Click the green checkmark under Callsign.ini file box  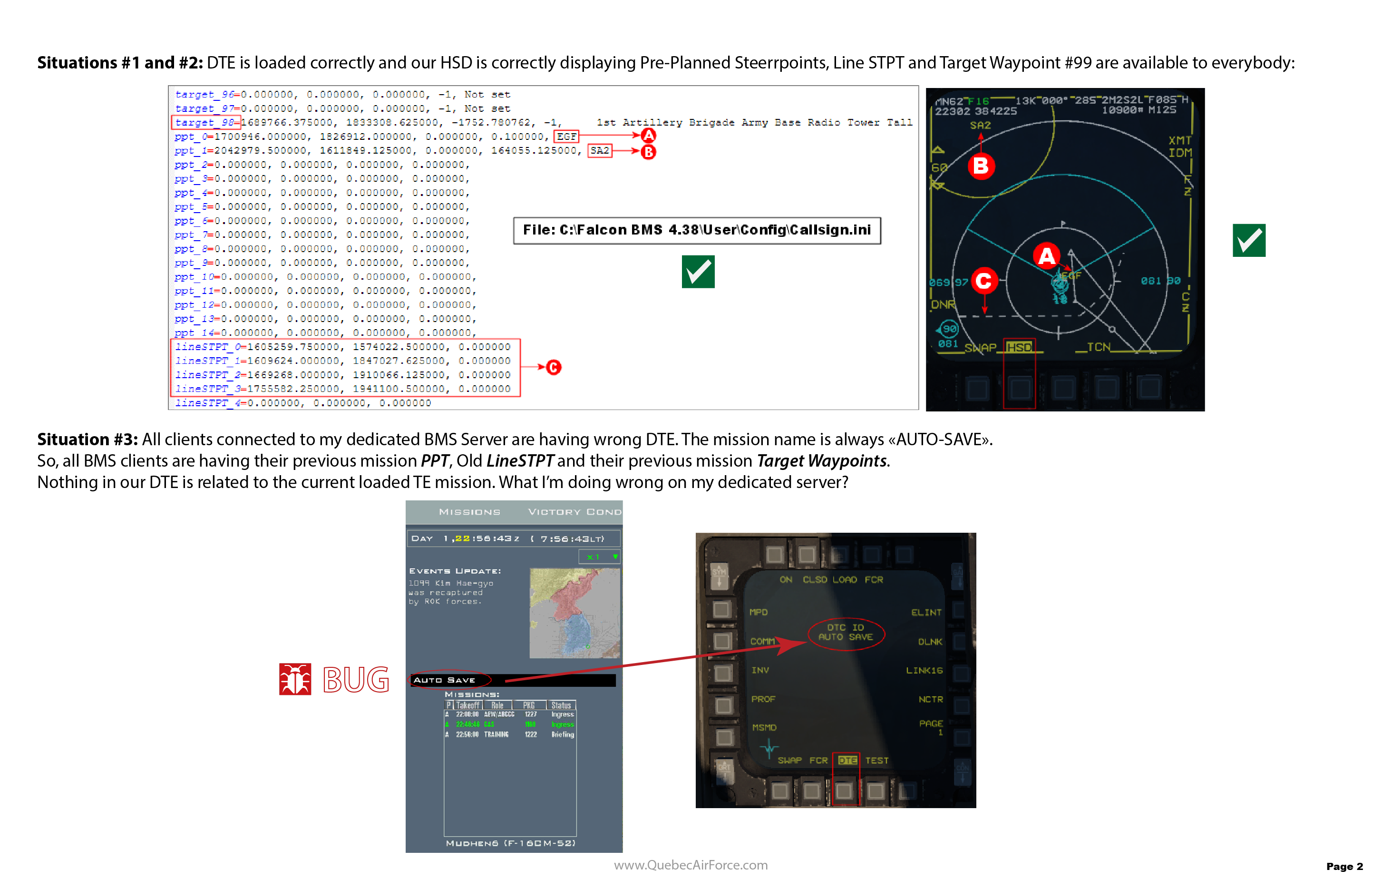tap(698, 271)
